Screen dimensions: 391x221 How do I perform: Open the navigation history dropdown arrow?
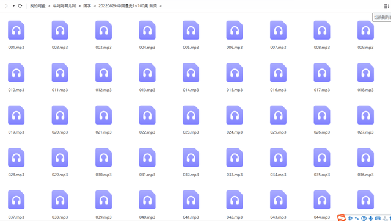(x=13, y=6)
